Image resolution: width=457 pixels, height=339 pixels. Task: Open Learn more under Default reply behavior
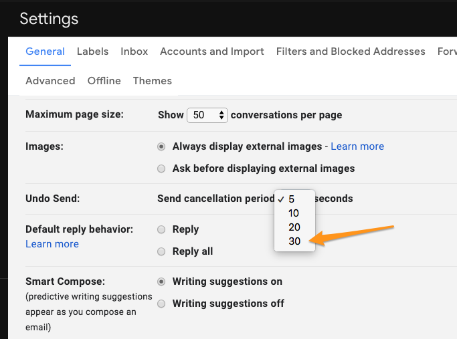[x=52, y=244]
